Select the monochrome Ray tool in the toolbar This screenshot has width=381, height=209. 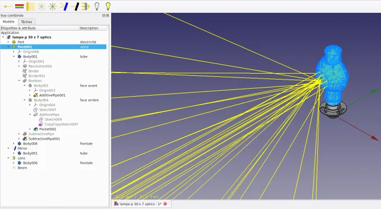8,6
